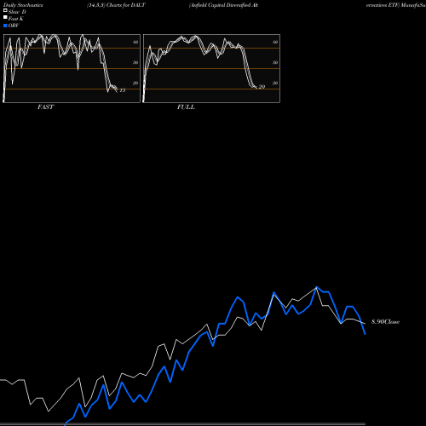Click the 8.90 Close price label

tap(385, 322)
